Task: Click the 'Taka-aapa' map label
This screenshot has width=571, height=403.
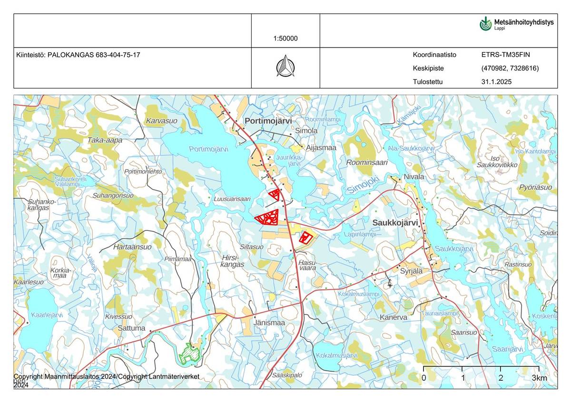Action: point(105,140)
